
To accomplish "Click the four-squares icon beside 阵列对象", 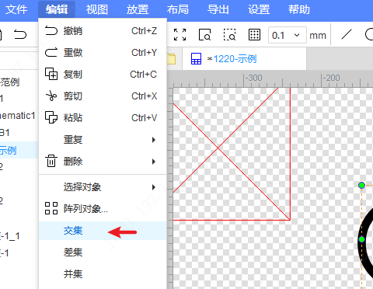I will coord(51,208).
